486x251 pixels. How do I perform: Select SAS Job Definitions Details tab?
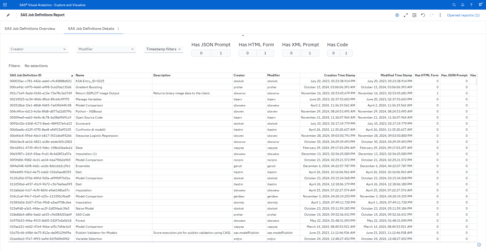[x=91, y=29]
